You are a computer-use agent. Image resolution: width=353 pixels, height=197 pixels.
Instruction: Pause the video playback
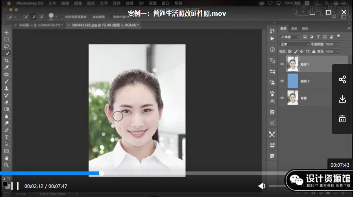tap(15, 186)
